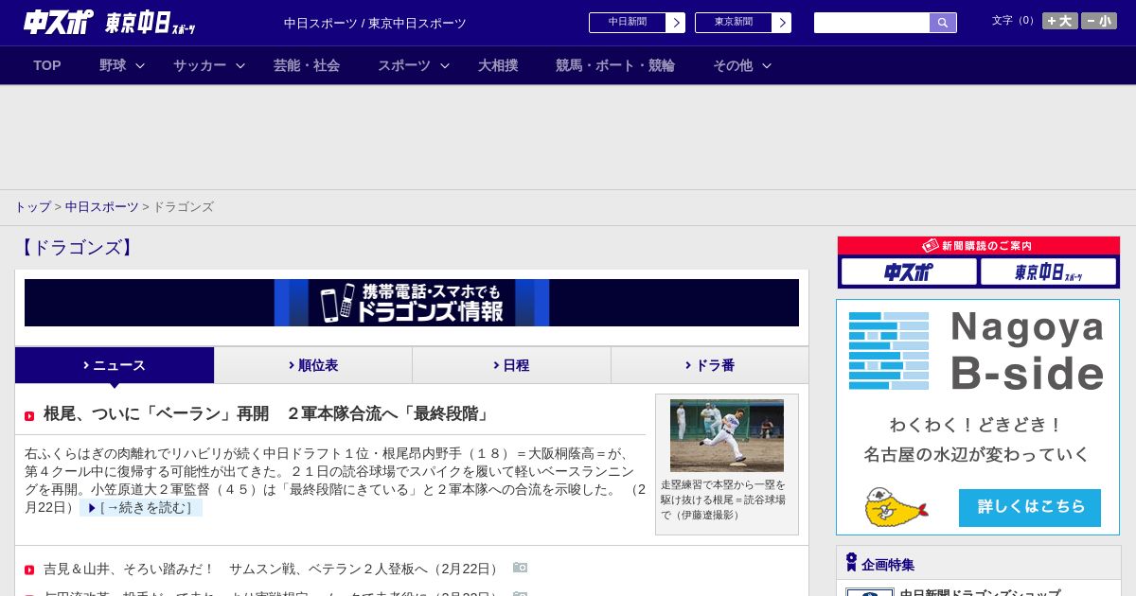
Task: Click camera icon beside 吉見＆山井 article
Action: [521, 568]
